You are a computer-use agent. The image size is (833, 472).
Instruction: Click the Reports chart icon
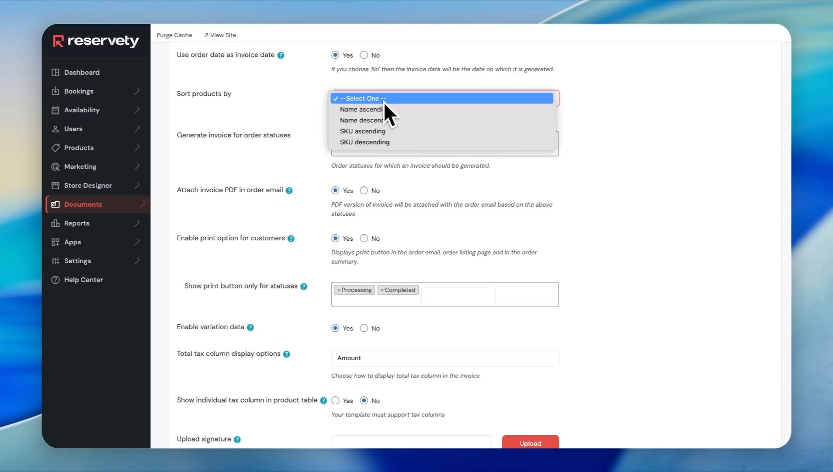(56, 223)
